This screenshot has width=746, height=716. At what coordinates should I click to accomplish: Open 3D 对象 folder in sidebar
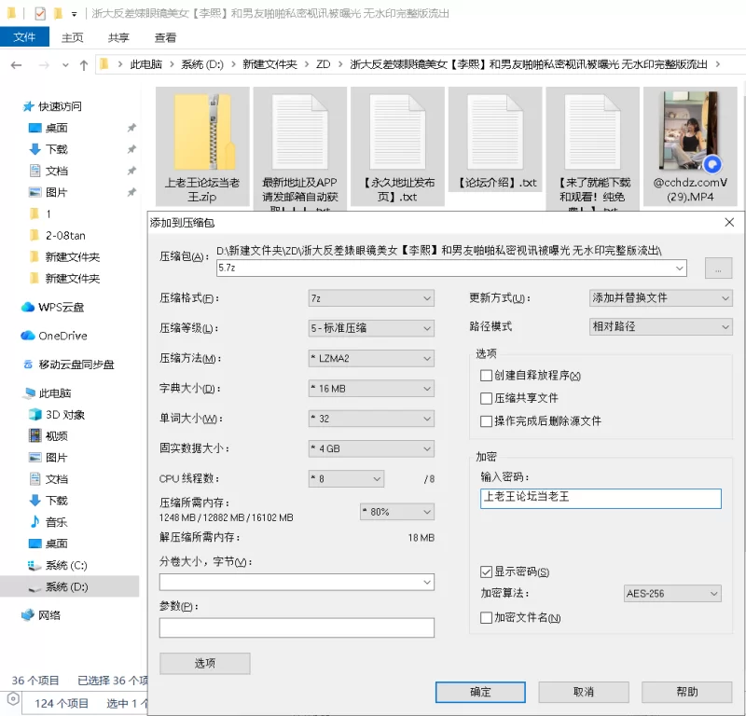pyautogui.click(x=35, y=415)
